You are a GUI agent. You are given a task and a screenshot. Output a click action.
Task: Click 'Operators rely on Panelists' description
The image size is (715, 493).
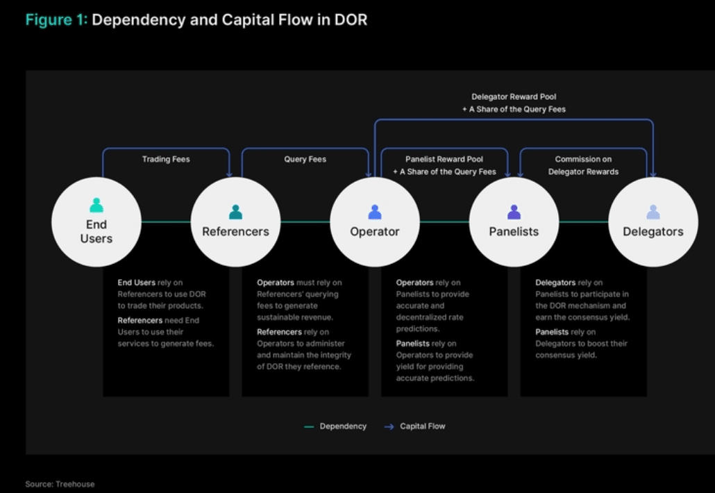click(432, 306)
